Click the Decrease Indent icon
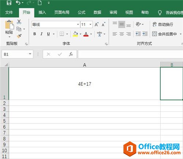The width and height of the screenshot is (183, 159). coord(138,34)
